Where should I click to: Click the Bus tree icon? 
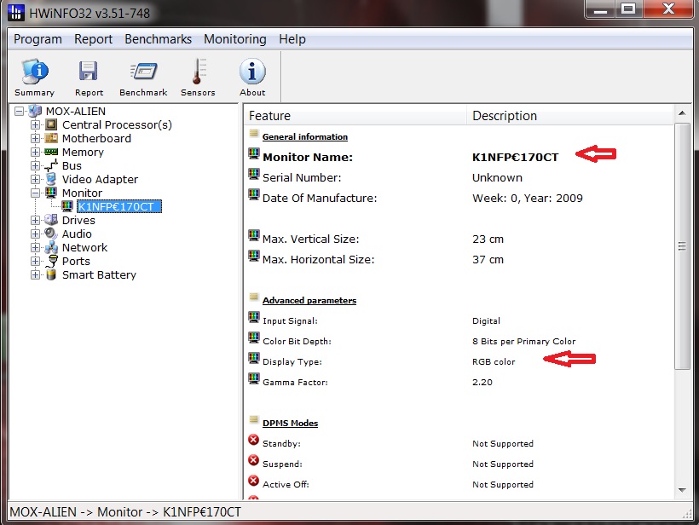click(x=51, y=165)
